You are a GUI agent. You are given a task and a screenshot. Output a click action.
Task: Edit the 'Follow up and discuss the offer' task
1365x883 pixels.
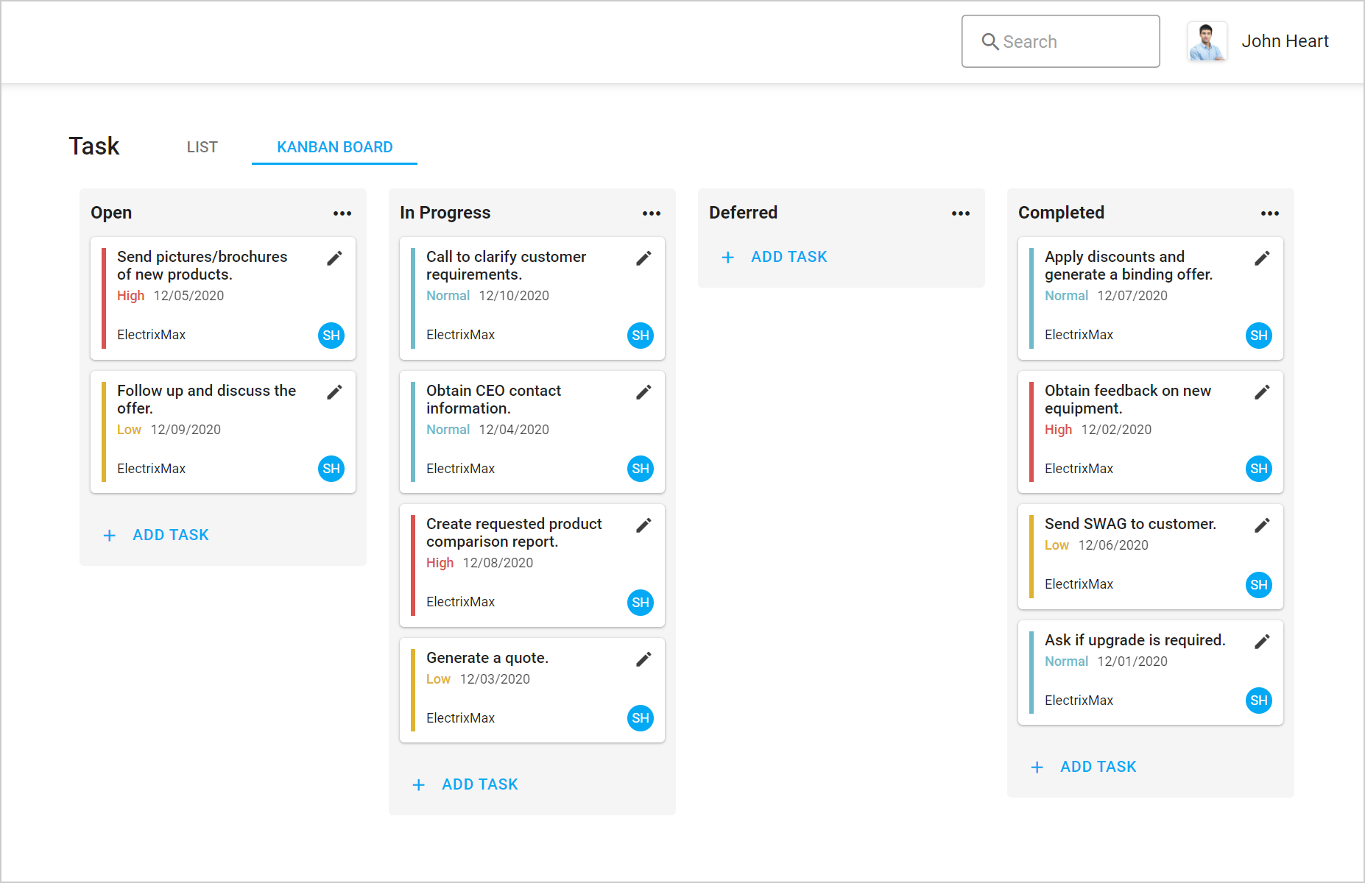334,391
